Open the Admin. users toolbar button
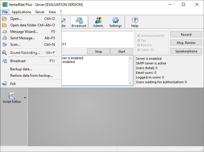The height and width of the screenshot is (152, 204). tap(98, 22)
